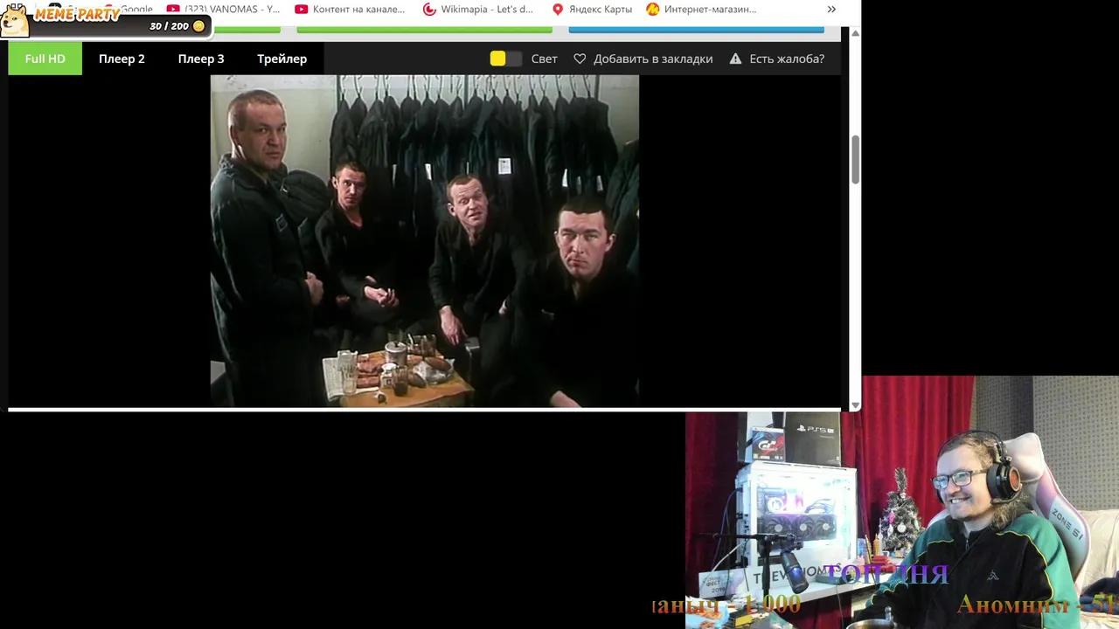Expand more bookmarks chevron

[831, 9]
